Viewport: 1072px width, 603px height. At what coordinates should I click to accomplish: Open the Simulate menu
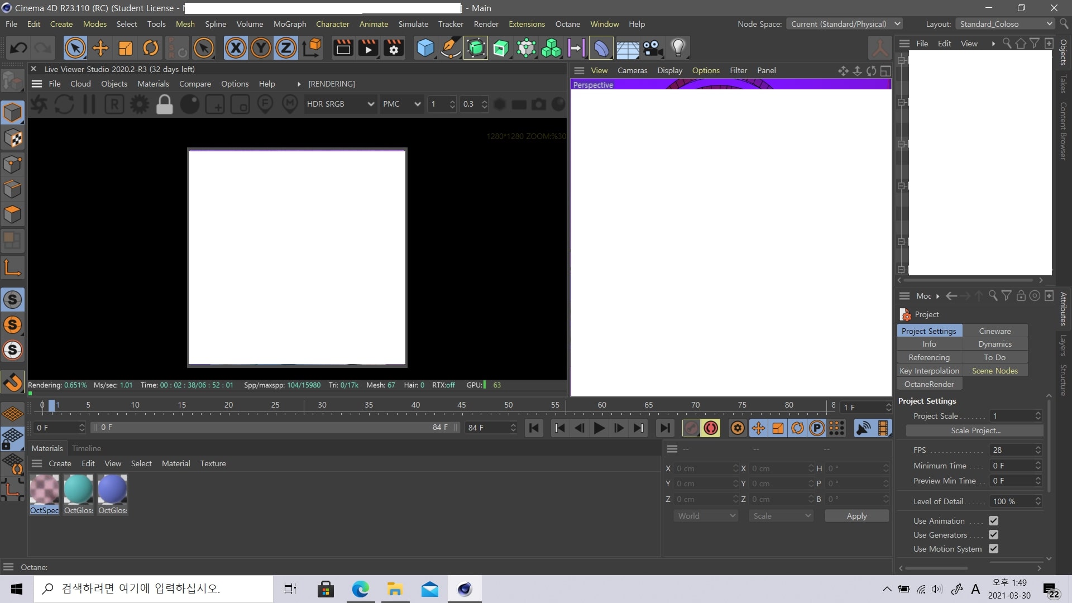[x=412, y=23]
